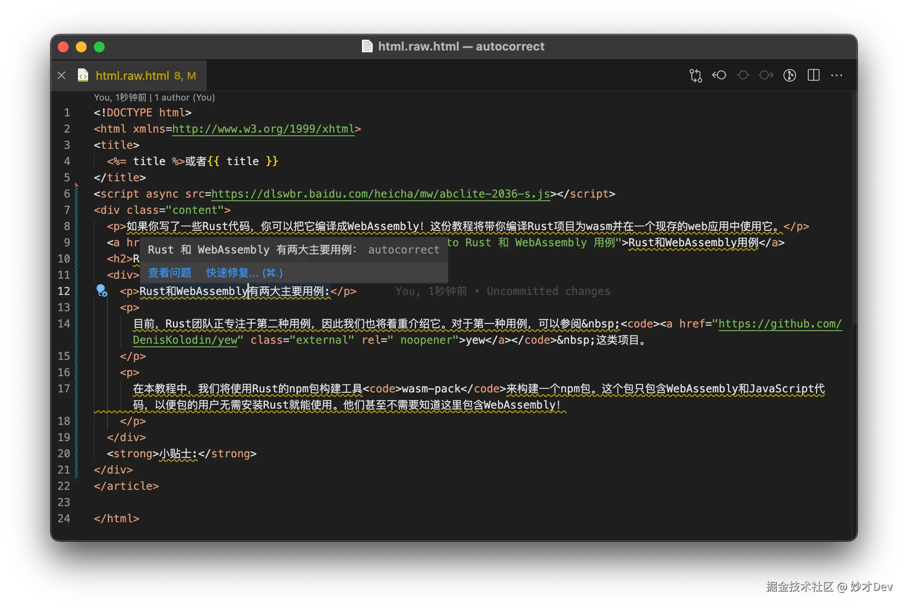Click 查看问题 in the hover popup
The image size is (908, 608).
click(170, 272)
